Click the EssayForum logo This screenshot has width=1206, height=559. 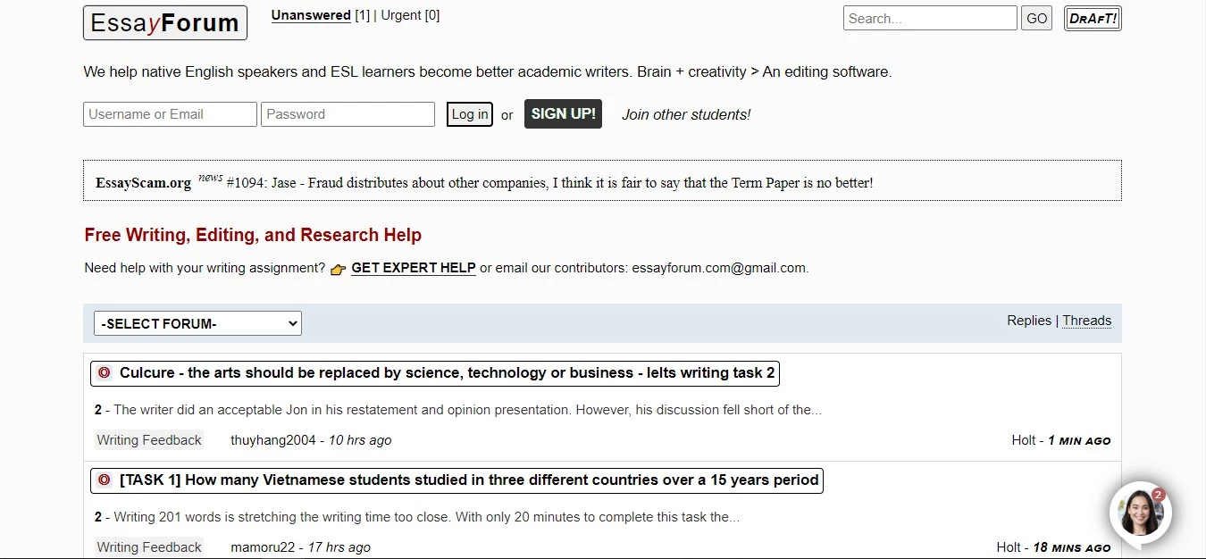tap(164, 22)
